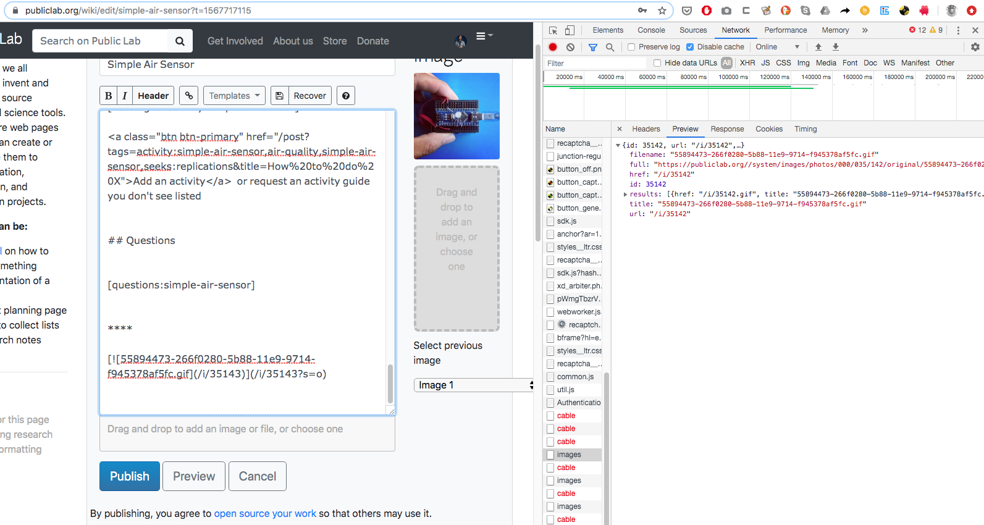
Task: Toggle the network filter funnel icon
Action: pyautogui.click(x=593, y=47)
